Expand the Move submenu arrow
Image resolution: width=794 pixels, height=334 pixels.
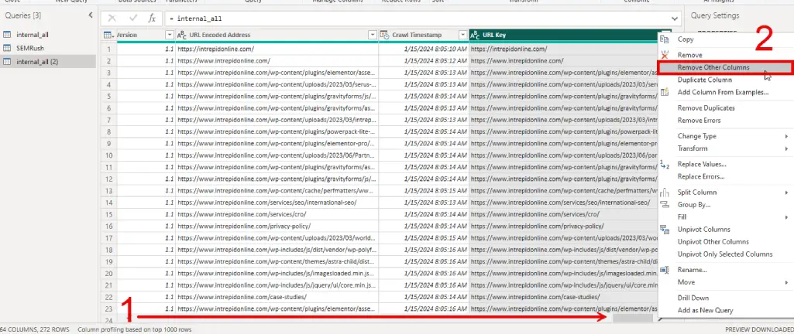786,282
